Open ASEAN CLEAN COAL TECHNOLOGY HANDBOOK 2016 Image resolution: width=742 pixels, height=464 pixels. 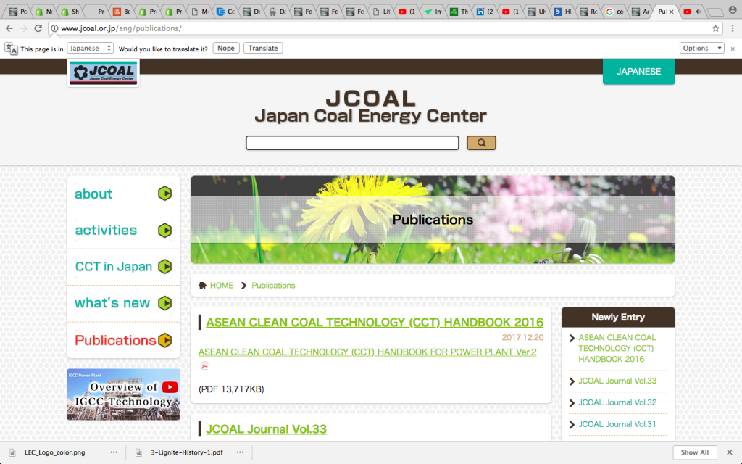tap(374, 322)
